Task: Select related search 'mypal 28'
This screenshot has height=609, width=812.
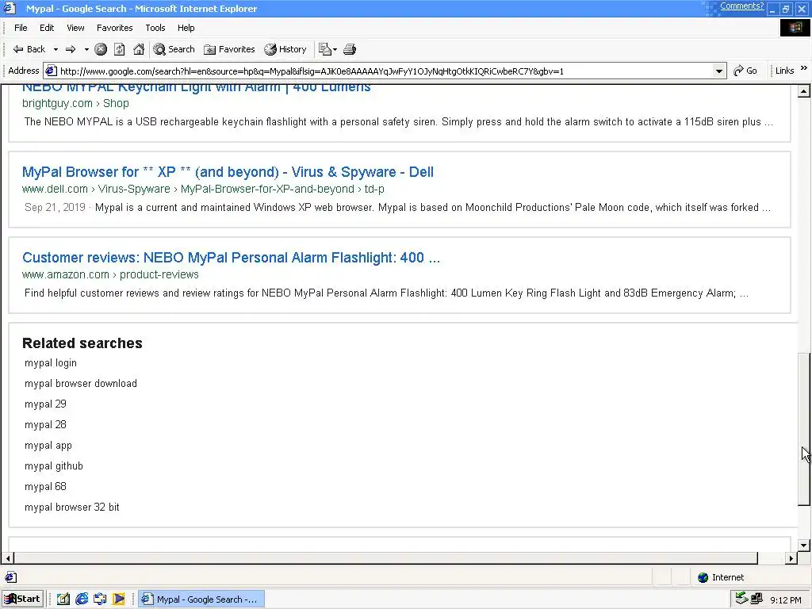Action: click(x=45, y=425)
